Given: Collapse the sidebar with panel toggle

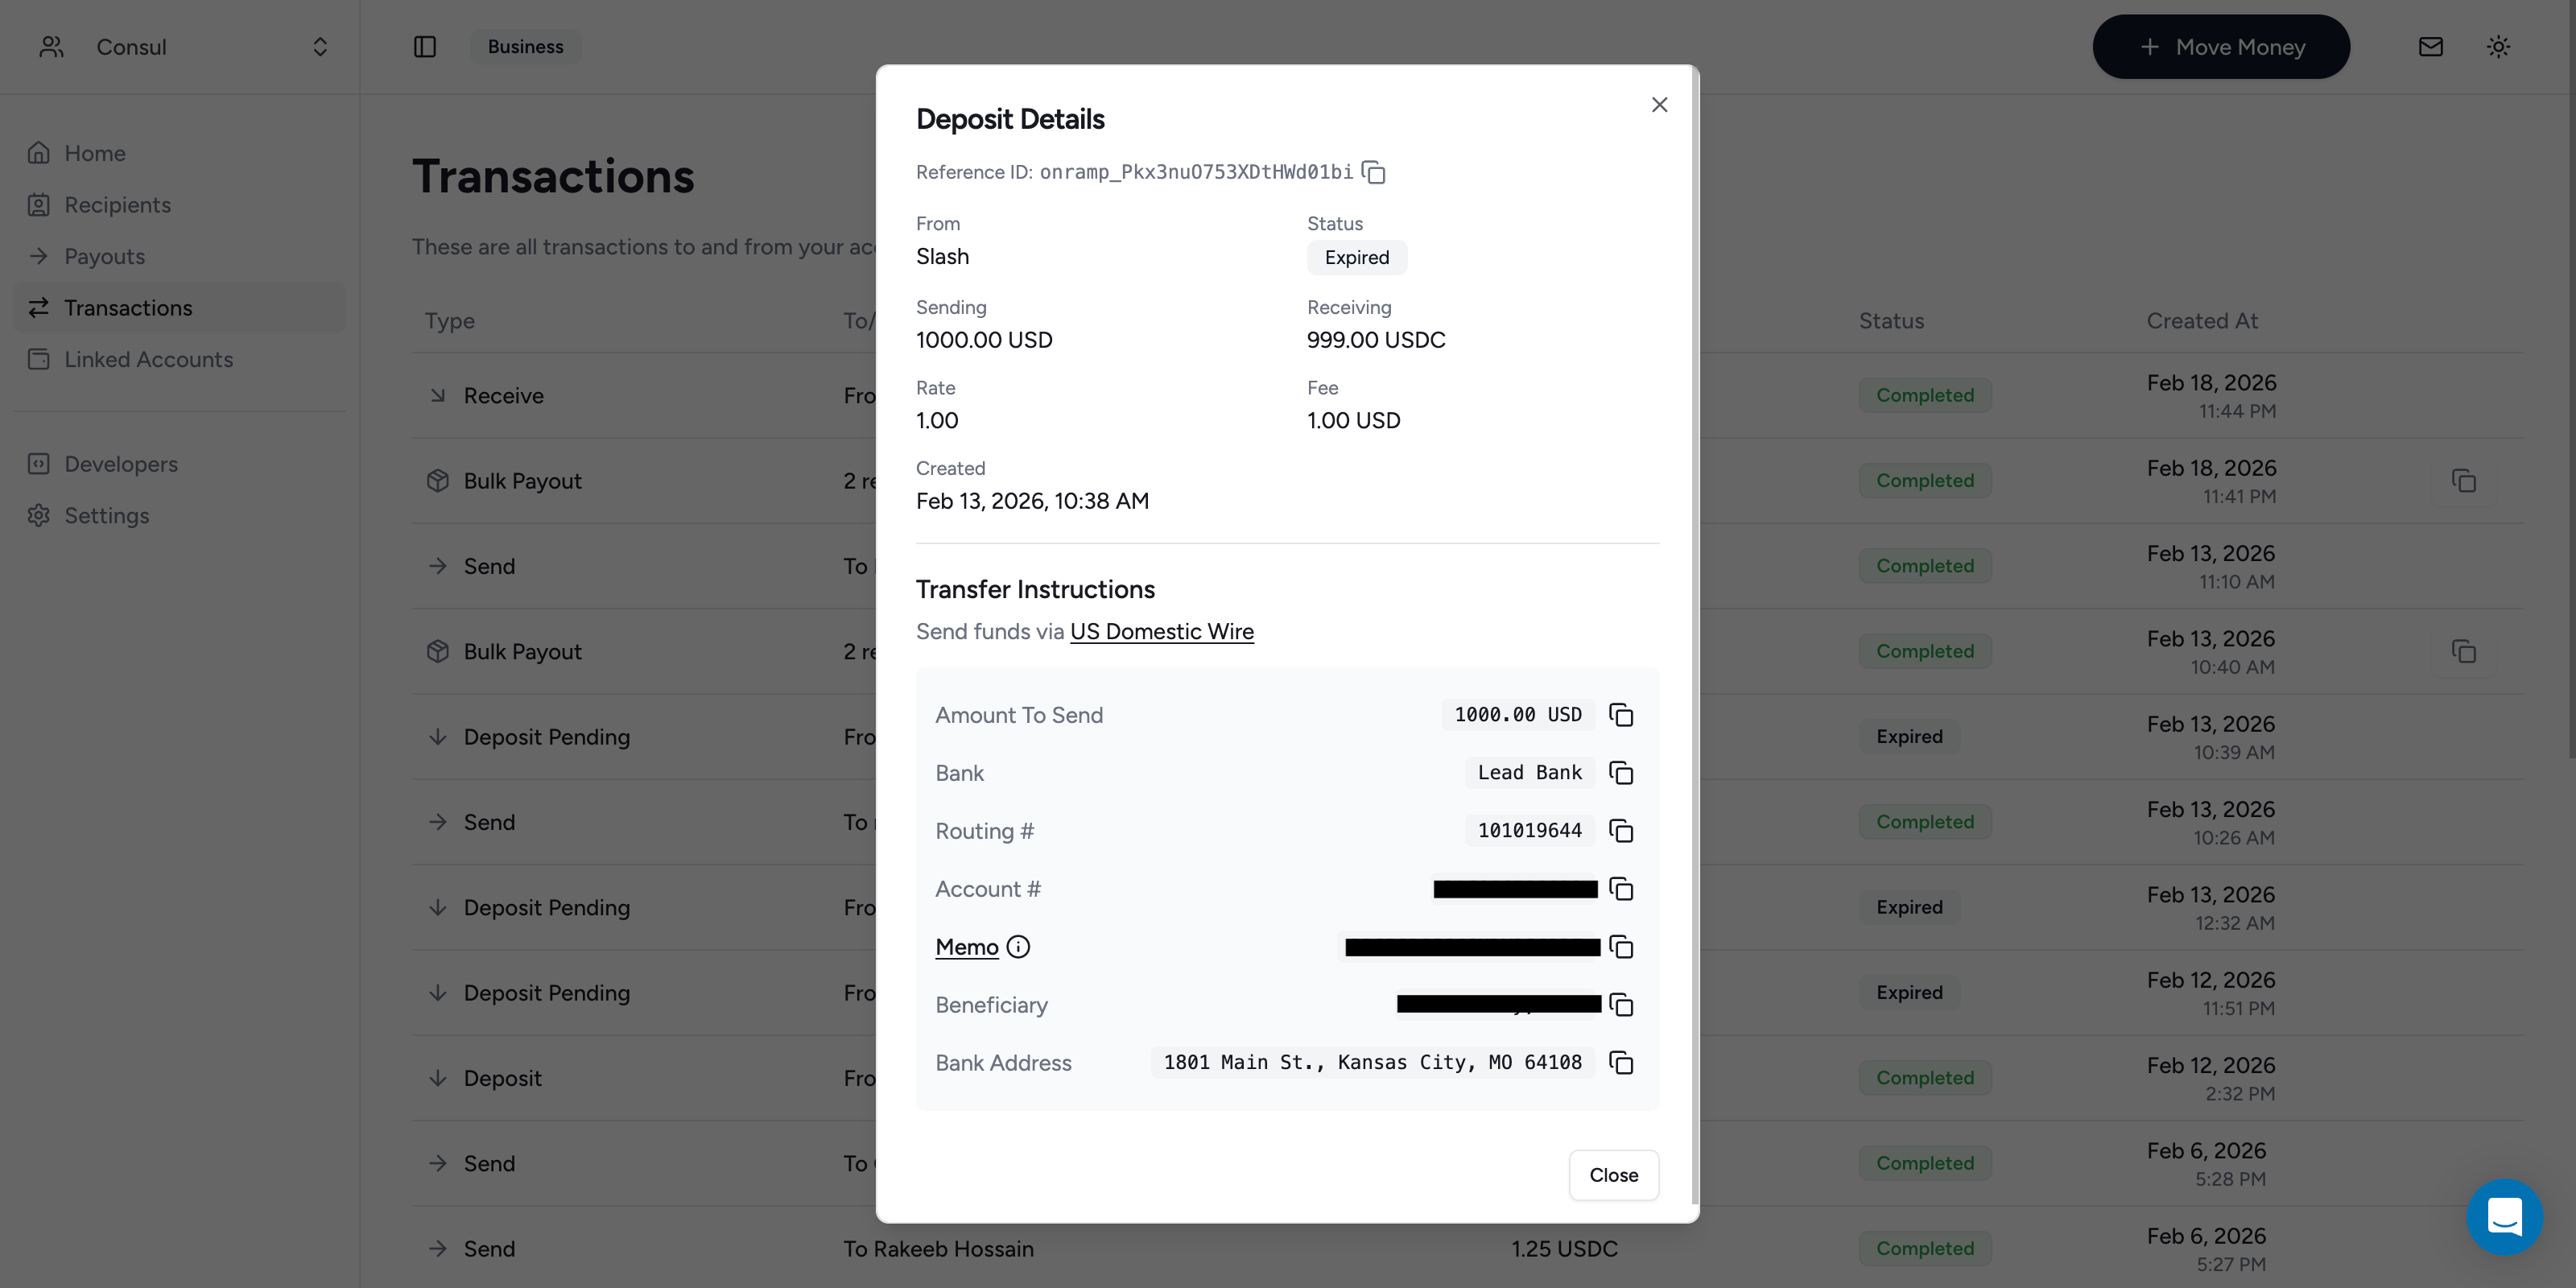Looking at the screenshot, I should [425, 46].
